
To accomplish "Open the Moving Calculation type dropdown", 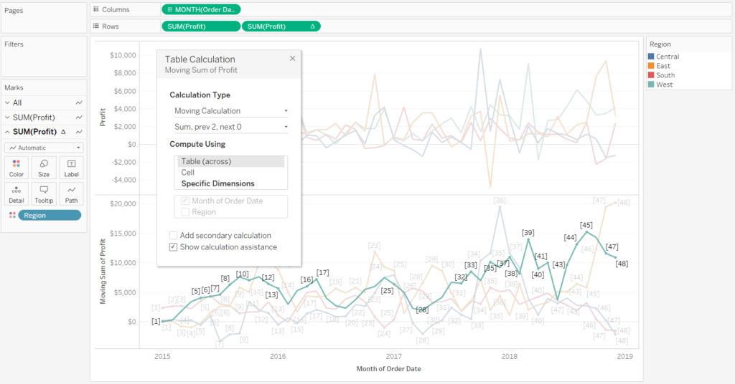I will click(x=230, y=111).
